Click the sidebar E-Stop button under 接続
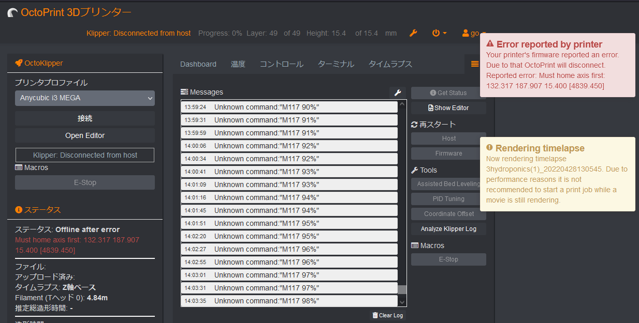The height and width of the screenshot is (323, 639). (85, 182)
